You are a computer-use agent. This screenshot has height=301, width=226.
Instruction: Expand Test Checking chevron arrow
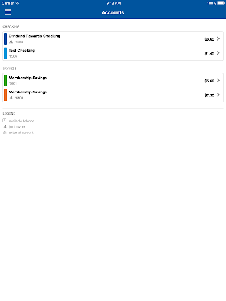click(218, 53)
